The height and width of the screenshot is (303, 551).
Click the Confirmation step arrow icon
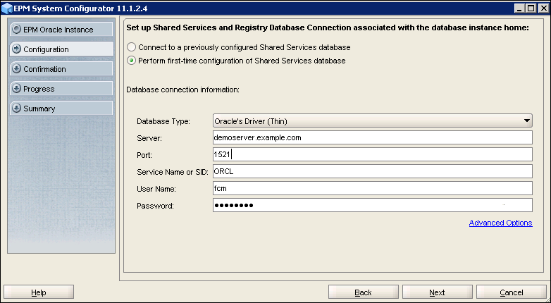(x=16, y=69)
